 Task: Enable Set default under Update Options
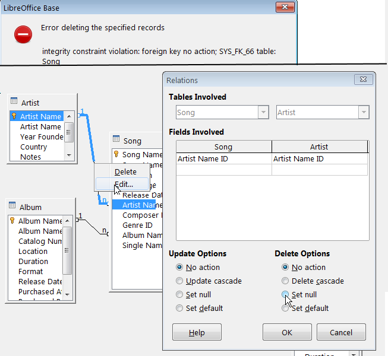pyautogui.click(x=179, y=308)
